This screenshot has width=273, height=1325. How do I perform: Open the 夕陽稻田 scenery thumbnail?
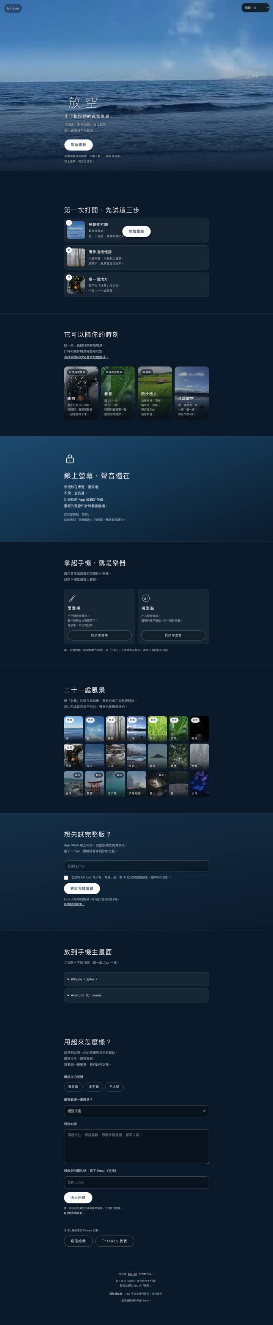136,783
